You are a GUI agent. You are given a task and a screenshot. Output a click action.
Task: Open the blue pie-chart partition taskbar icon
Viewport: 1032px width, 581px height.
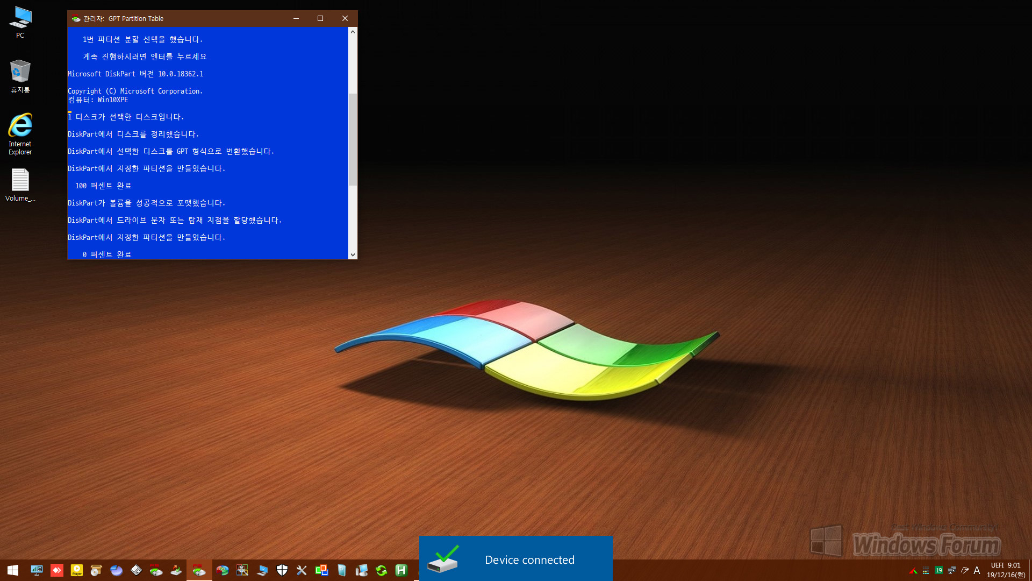pos(116,570)
